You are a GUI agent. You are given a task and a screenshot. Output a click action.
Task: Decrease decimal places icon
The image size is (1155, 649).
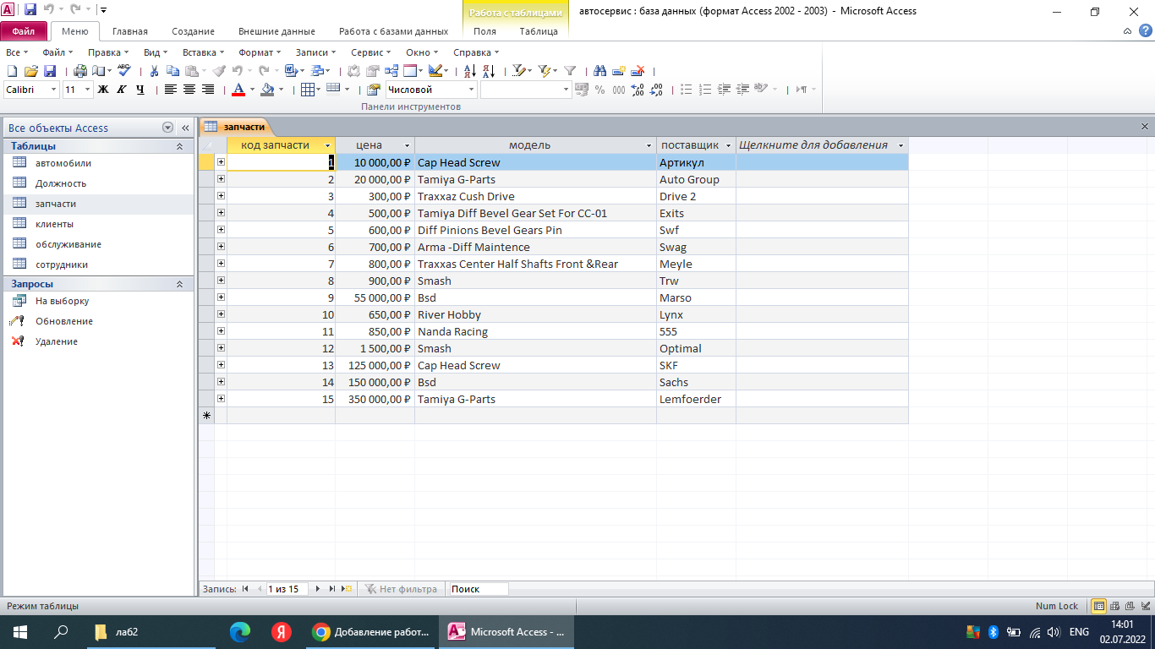(655, 90)
